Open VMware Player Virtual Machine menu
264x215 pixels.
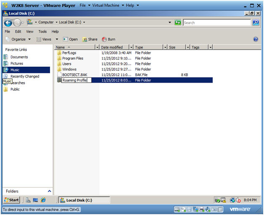click(108, 5)
